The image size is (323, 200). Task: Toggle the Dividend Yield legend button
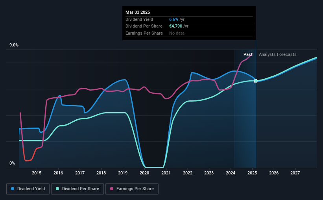coord(28,189)
